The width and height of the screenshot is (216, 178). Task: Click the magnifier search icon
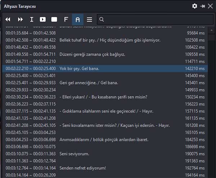(102, 19)
